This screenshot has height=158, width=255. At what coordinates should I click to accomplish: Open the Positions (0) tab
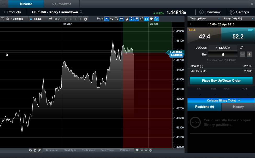pyautogui.click(x=204, y=107)
